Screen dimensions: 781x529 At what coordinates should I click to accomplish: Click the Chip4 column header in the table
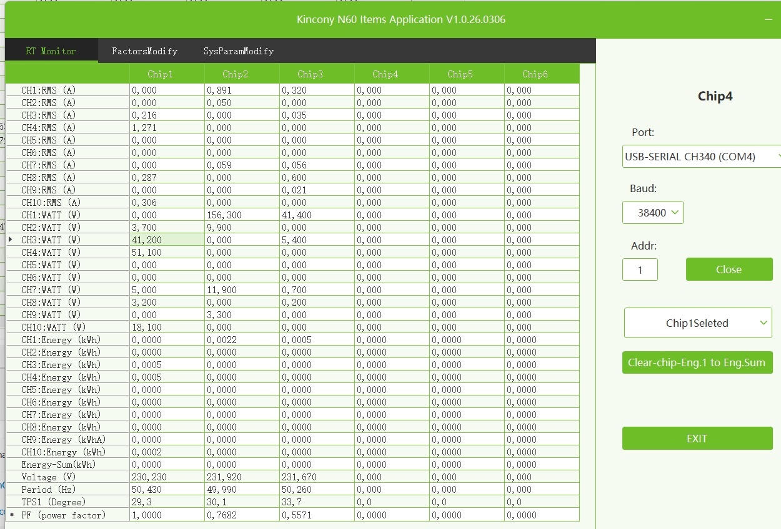click(x=385, y=74)
